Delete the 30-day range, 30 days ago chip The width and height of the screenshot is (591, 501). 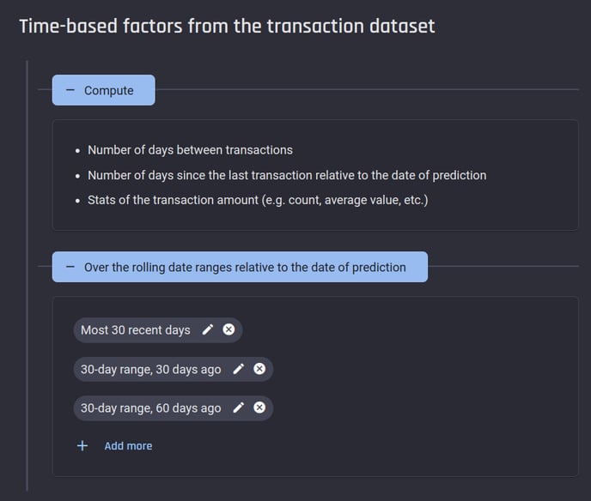tap(259, 369)
